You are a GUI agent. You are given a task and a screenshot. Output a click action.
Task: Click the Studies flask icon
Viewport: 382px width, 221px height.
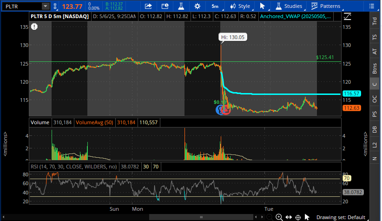[x=278, y=6]
